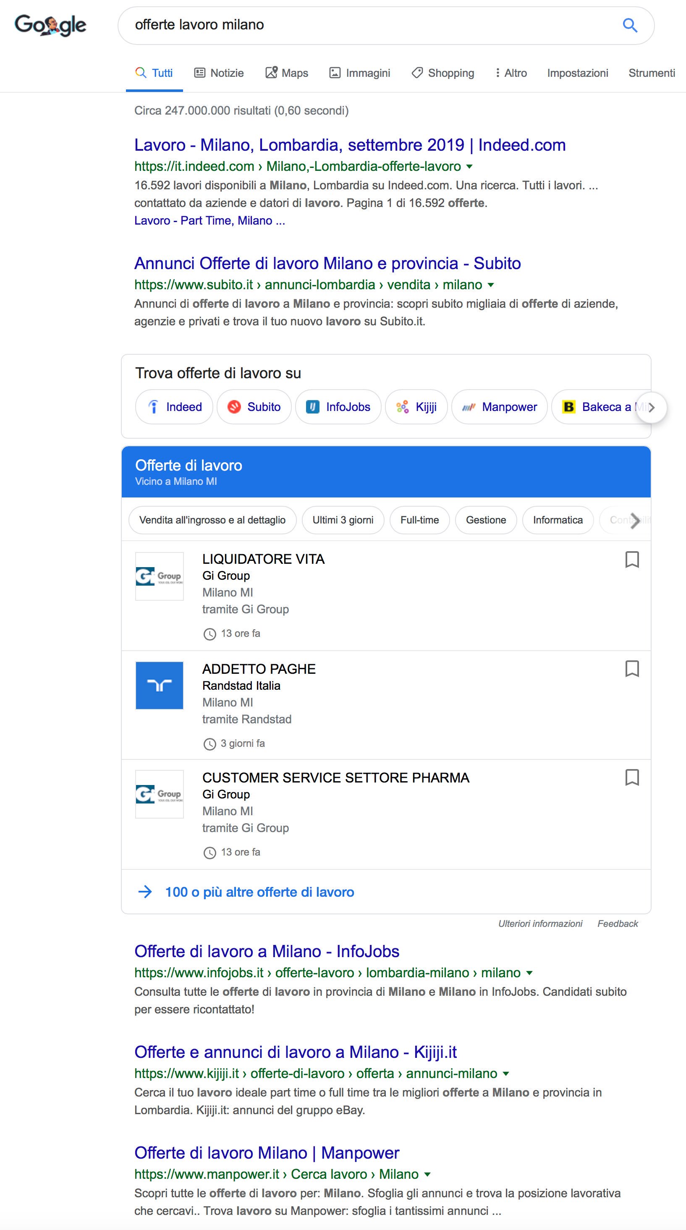Click the search input field
The height and width of the screenshot is (1230, 686).
[372, 25]
